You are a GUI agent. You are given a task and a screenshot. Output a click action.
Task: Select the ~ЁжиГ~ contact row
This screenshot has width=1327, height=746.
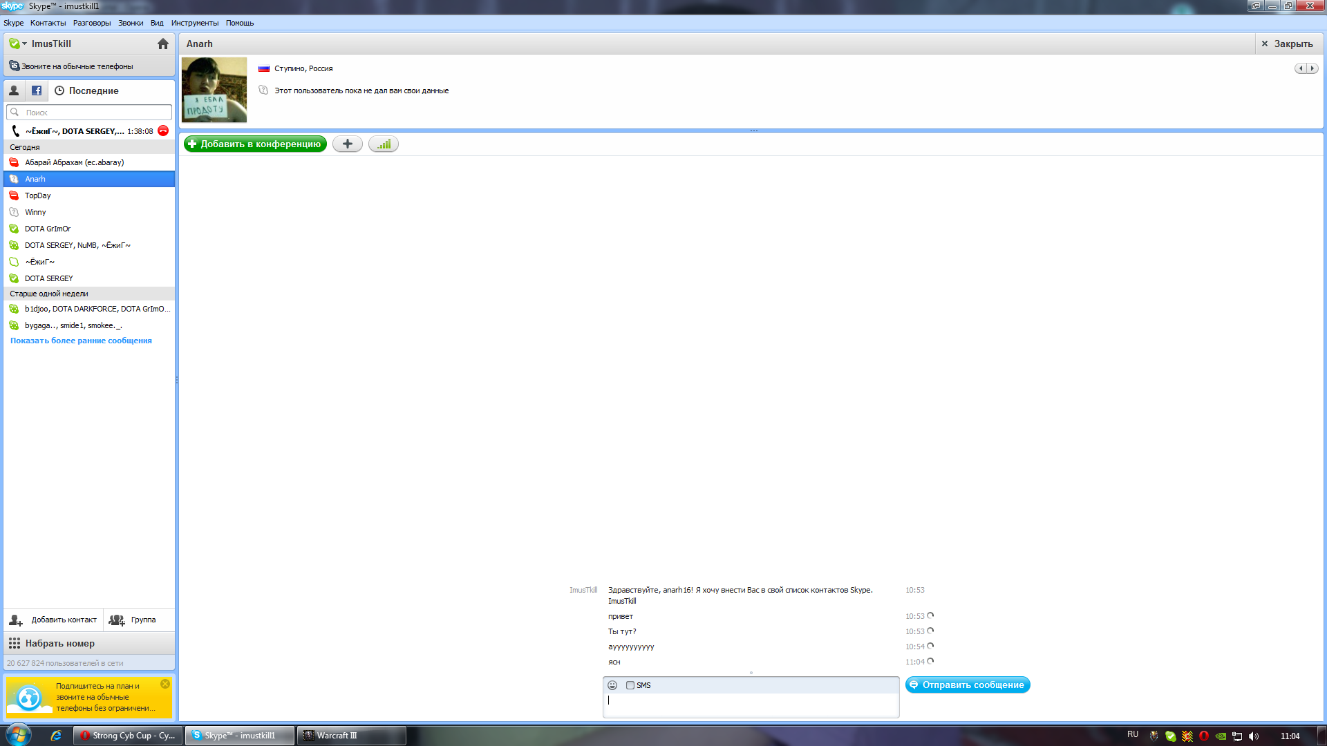pyautogui.click(x=89, y=262)
